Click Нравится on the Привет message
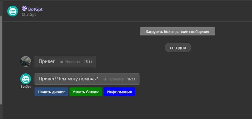Image resolution: width=252 pixels, height=119 pixels. (73, 62)
